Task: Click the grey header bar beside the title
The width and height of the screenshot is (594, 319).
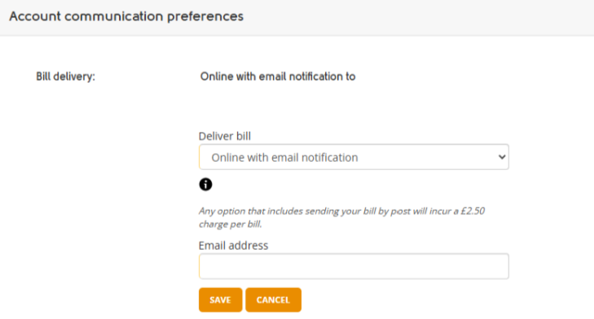Action: tap(416, 17)
